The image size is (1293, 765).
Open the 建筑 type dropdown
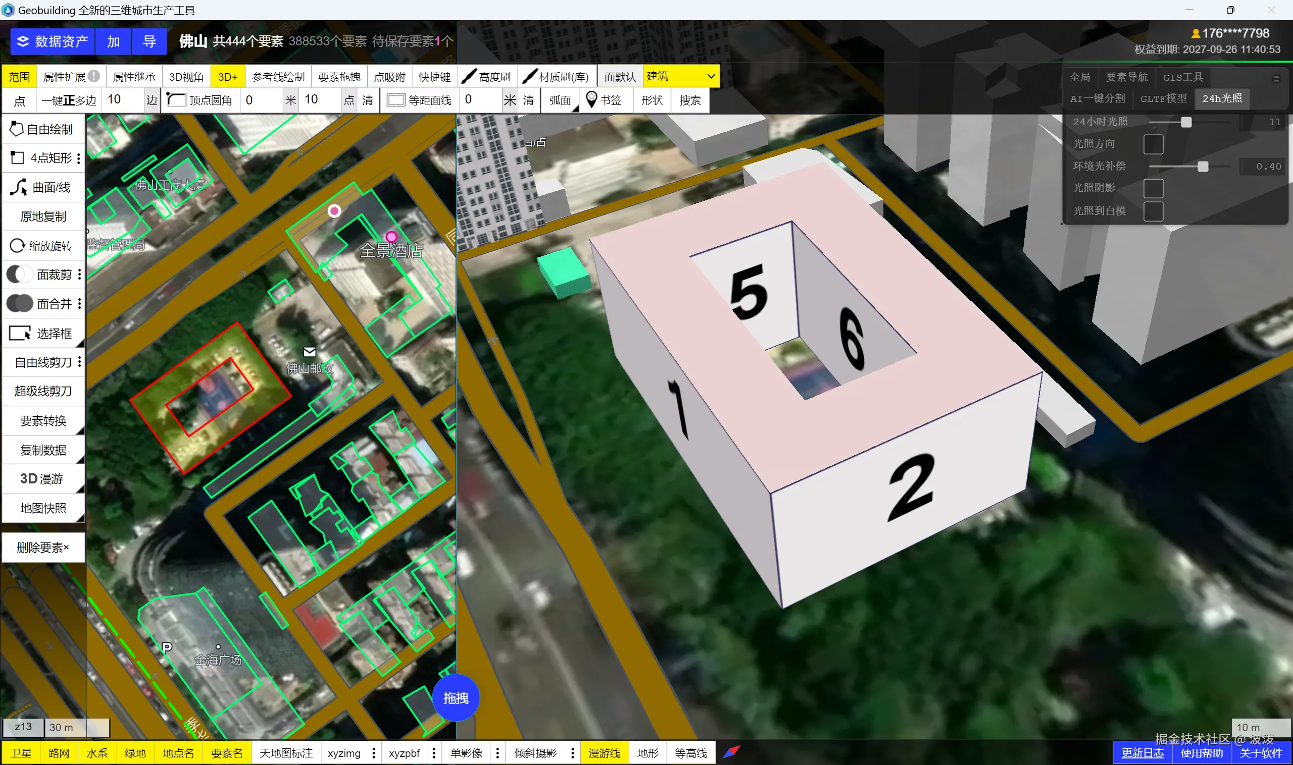point(680,77)
